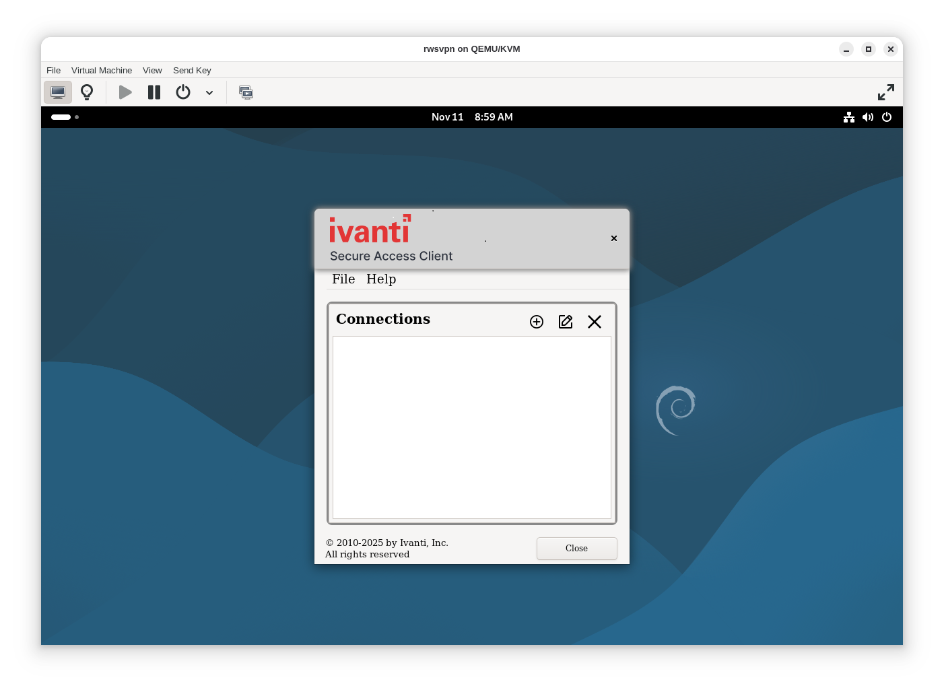
Task: Toggle the VM lightbulb hardware details view
Action: 87,92
